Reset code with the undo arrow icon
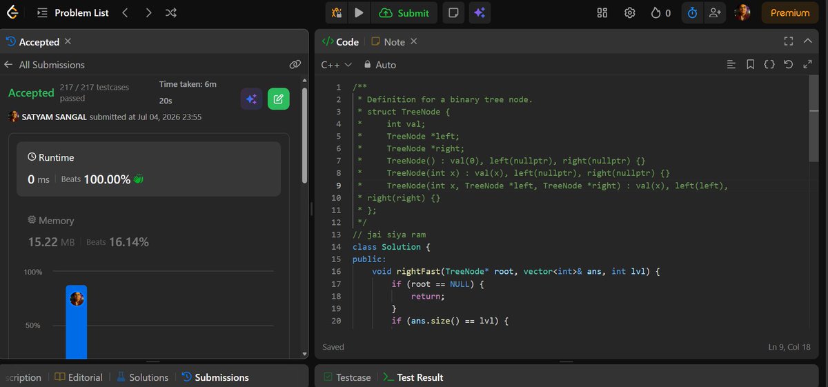 point(789,64)
